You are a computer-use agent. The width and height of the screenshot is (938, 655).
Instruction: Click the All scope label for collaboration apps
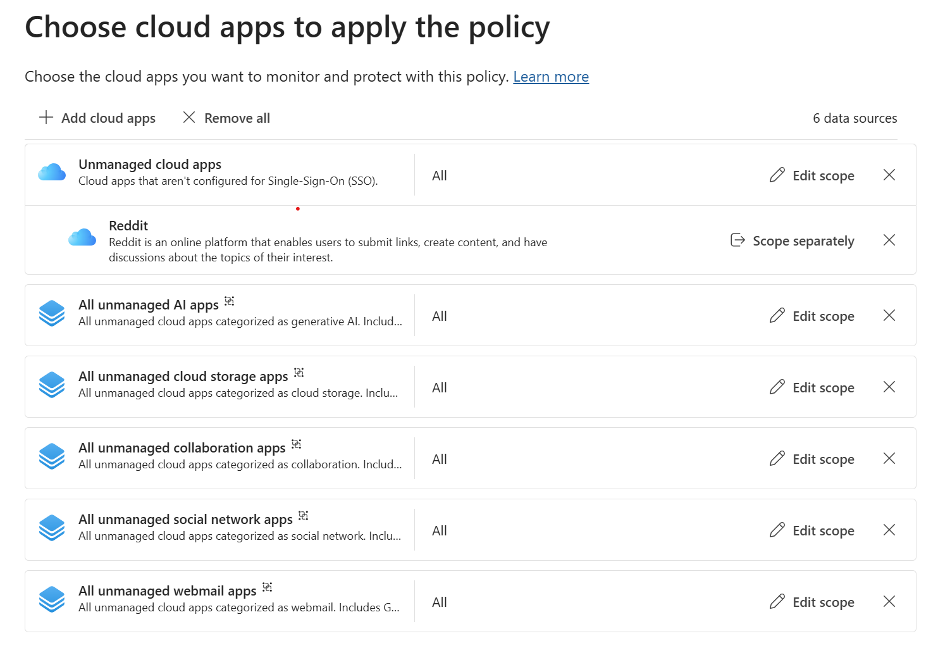pos(440,458)
